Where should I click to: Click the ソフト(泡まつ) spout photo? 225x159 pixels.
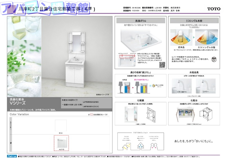point(181,86)
